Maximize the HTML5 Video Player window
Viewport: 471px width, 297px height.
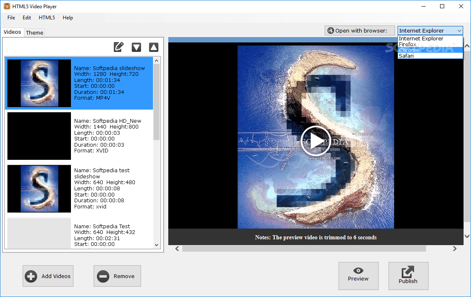click(x=442, y=6)
